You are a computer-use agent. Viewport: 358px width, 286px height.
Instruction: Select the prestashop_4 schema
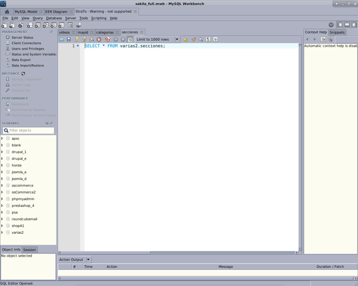(x=23, y=206)
